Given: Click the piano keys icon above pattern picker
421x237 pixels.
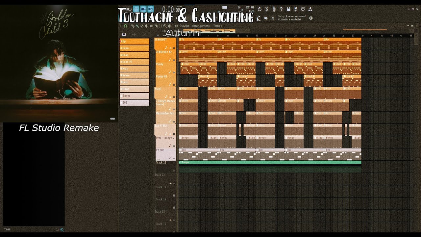Looking at the screenshot, I should (124, 34).
